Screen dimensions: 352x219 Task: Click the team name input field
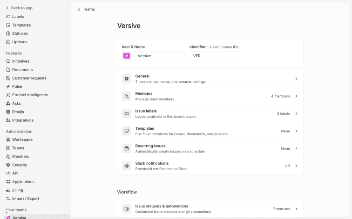point(159,56)
